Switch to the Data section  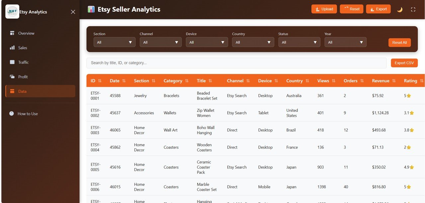click(x=40, y=91)
